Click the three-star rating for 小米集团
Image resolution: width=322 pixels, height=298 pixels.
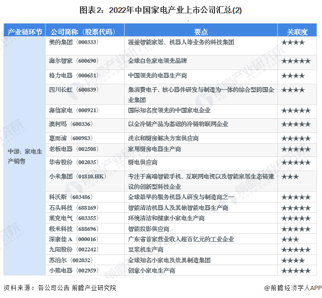tap(290, 176)
